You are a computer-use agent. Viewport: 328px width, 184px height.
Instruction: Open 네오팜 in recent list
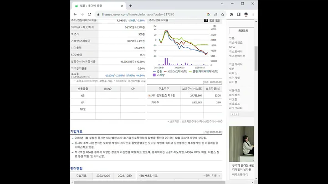click(x=233, y=99)
